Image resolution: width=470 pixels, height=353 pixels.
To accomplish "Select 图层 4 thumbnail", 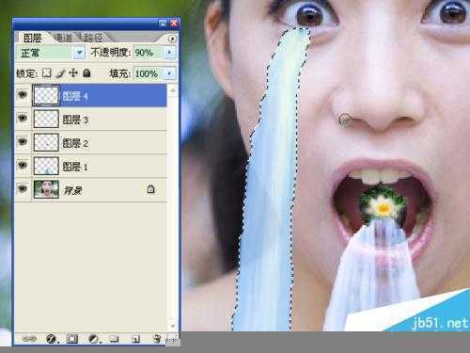I will [x=46, y=95].
